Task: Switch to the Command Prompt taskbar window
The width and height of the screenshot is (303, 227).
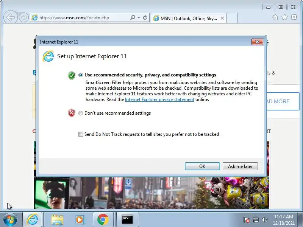Action: [127, 219]
